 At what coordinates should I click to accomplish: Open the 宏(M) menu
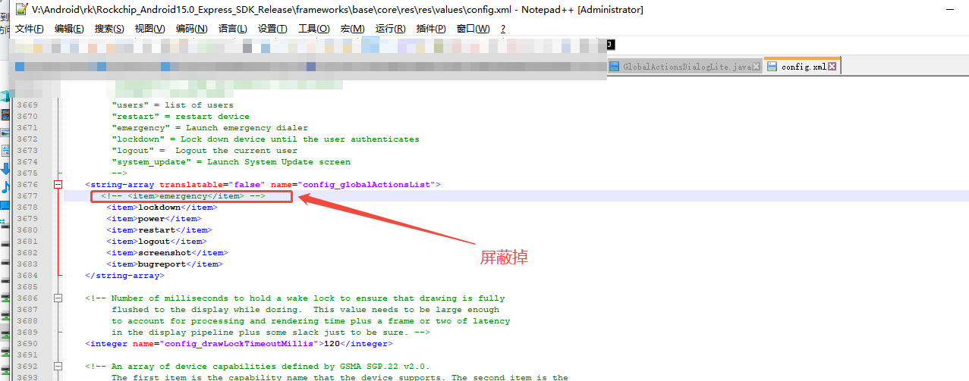352,29
